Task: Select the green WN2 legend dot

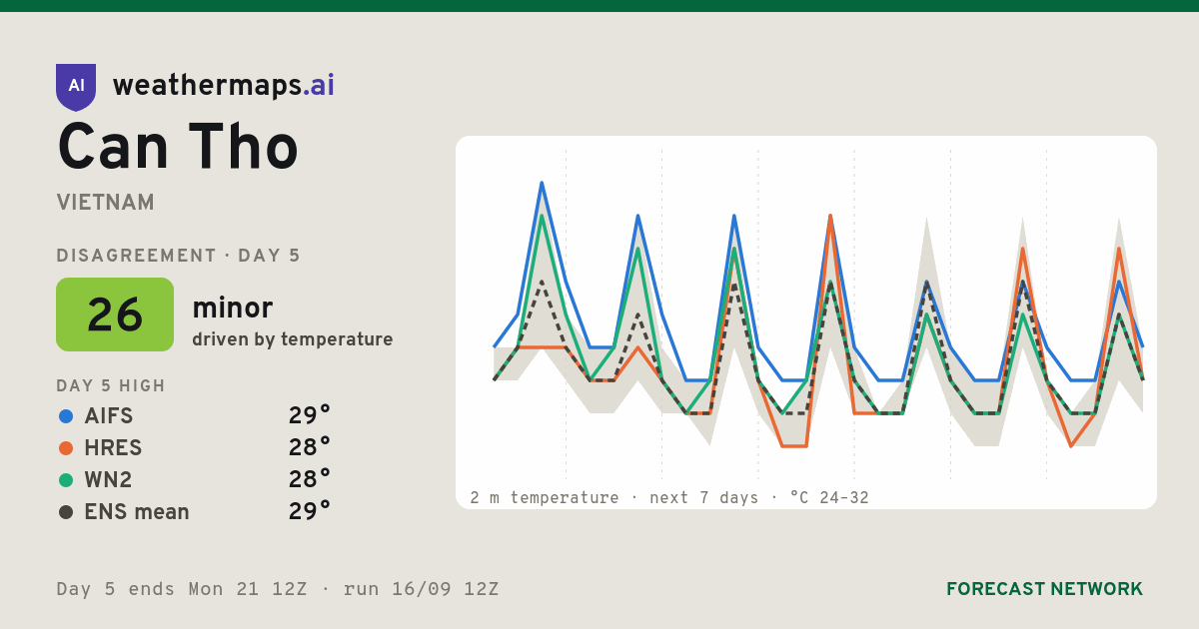Action: (66, 480)
